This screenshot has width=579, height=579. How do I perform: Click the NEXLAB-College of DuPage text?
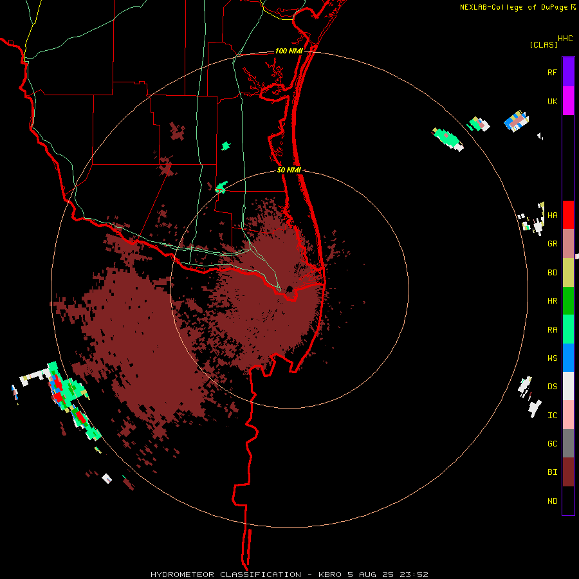coord(514,7)
